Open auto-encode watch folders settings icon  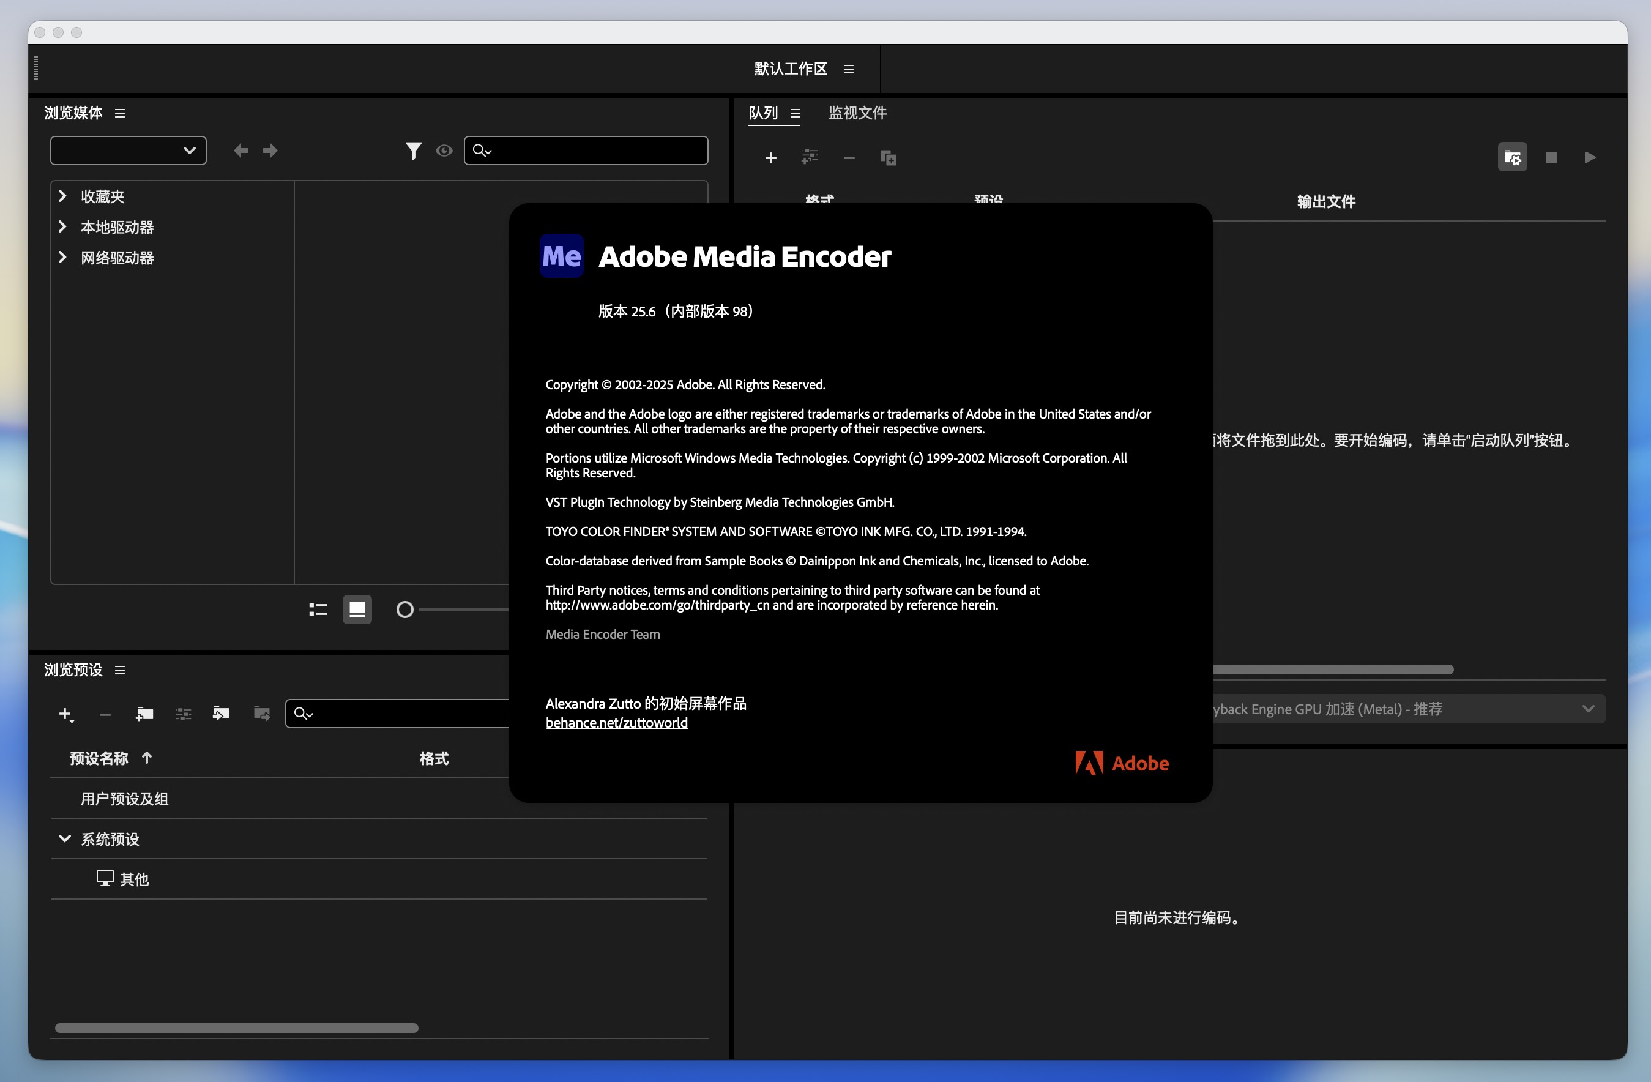pos(1512,157)
